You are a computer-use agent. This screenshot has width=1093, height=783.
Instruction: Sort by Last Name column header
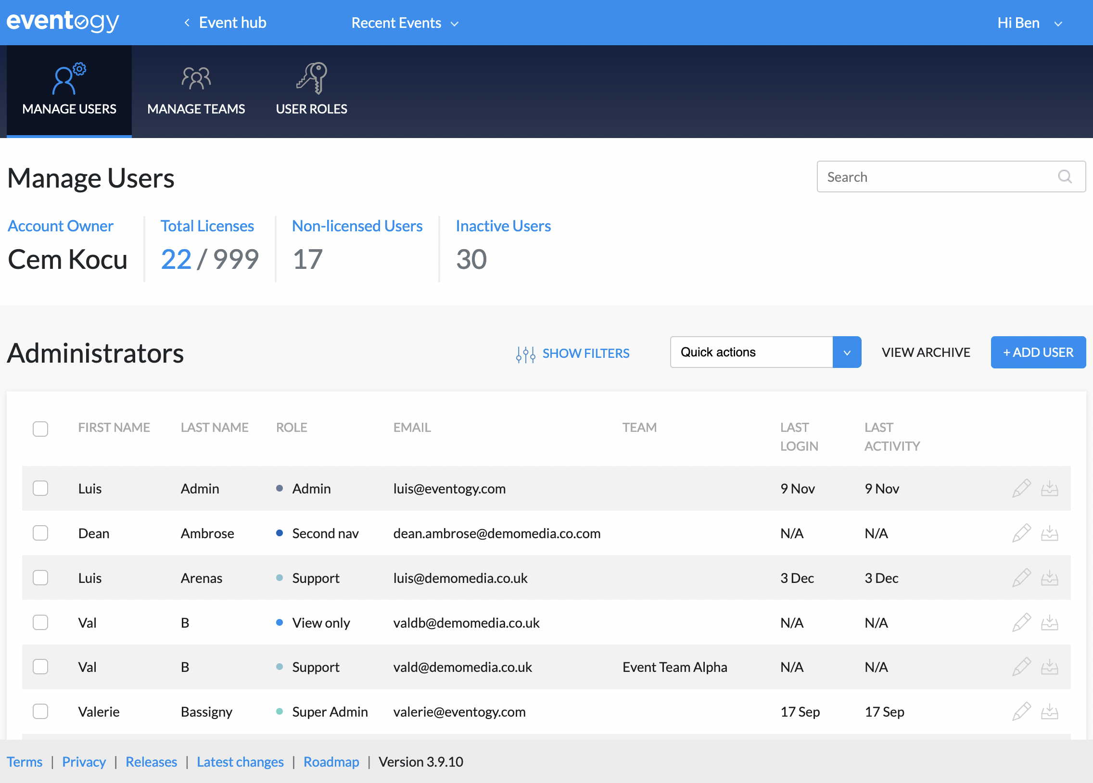click(x=215, y=428)
